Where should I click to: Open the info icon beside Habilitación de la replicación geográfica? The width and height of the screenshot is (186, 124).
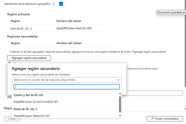(54, 4)
